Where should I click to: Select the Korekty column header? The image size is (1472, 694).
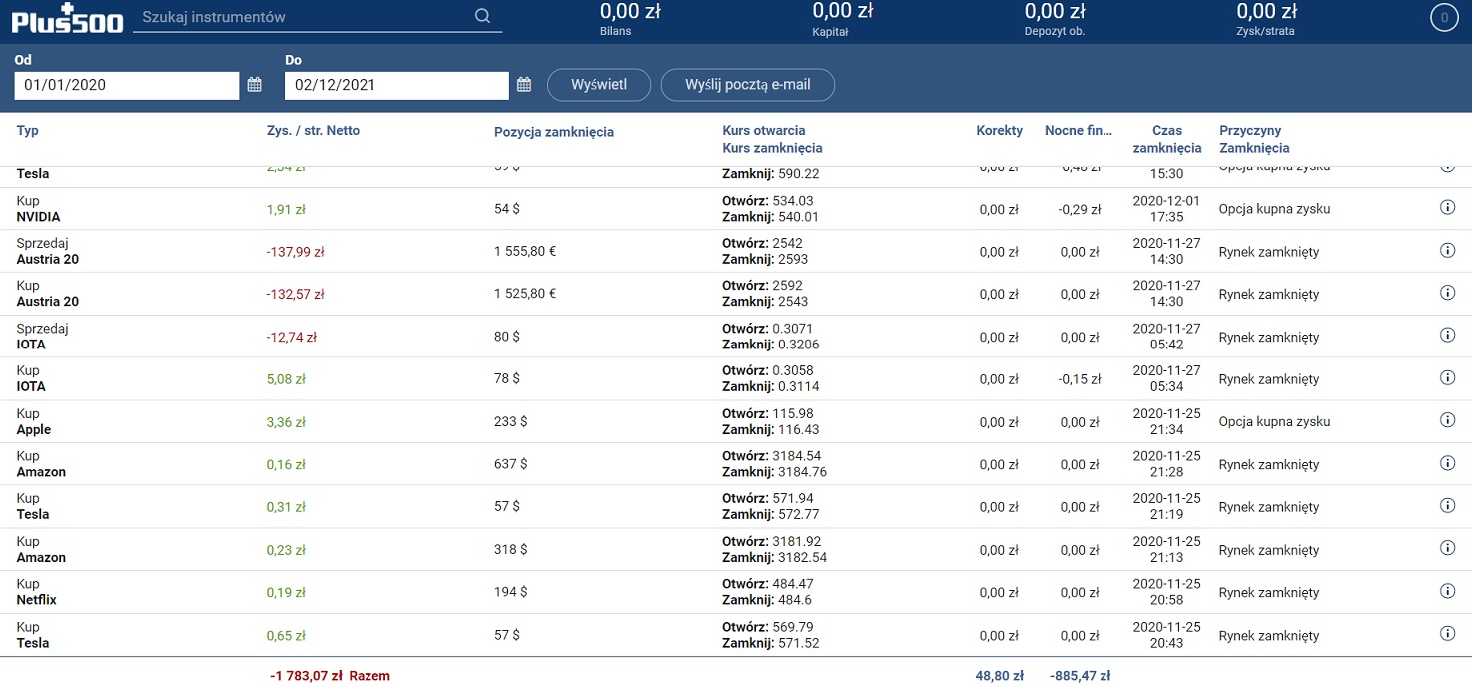[1000, 131]
